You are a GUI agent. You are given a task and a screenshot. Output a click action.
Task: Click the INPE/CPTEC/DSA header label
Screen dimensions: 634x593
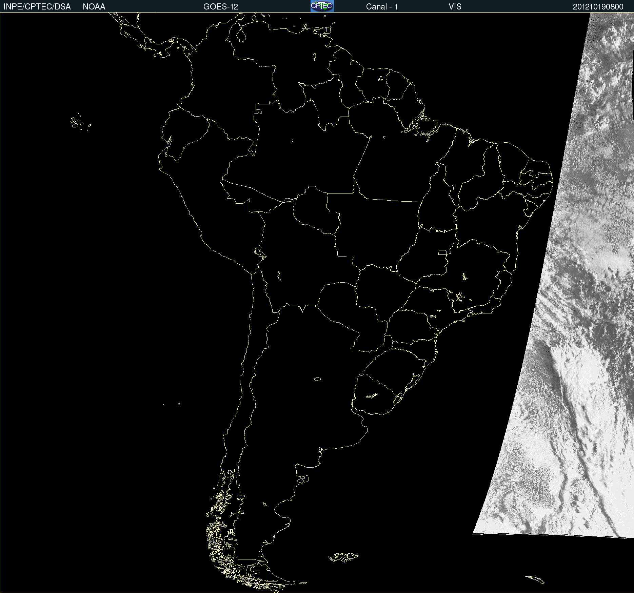[37, 7]
